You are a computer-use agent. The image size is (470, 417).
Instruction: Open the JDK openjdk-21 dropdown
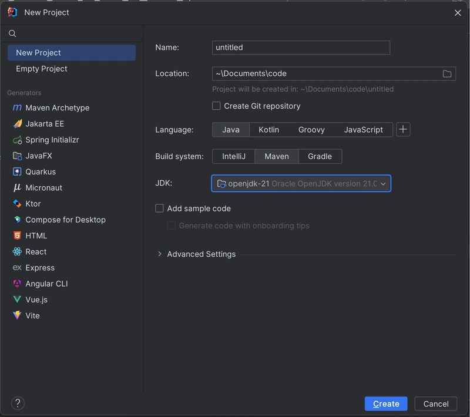pyautogui.click(x=301, y=183)
